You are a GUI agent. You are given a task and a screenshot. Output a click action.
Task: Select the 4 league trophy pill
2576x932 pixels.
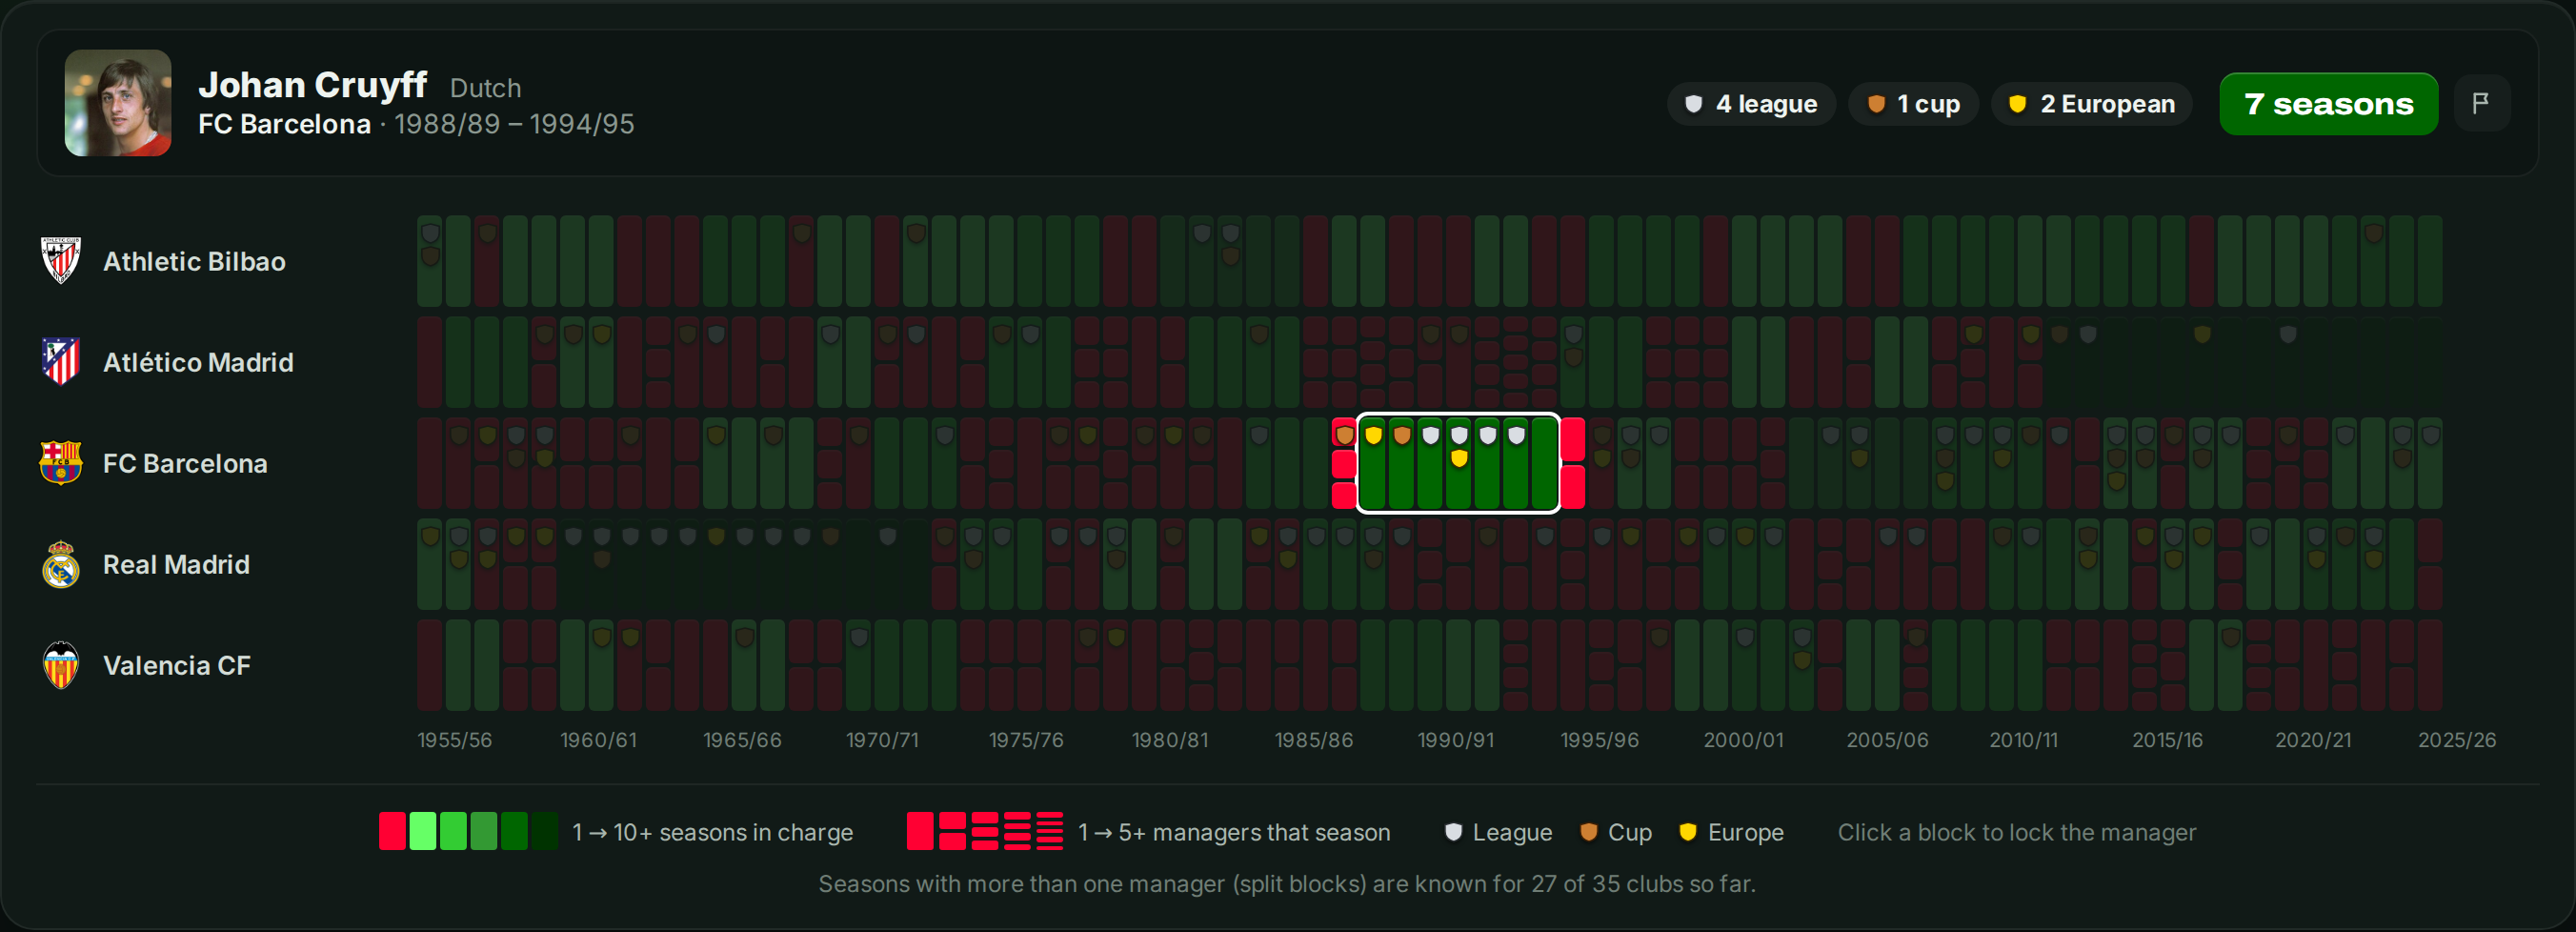coord(1751,104)
